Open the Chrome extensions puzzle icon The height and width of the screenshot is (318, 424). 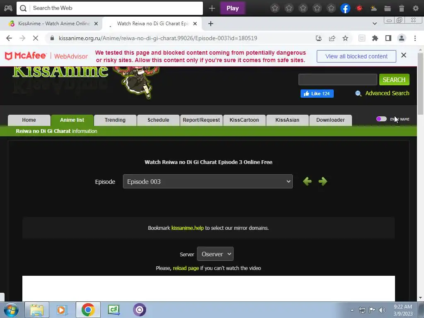click(375, 38)
